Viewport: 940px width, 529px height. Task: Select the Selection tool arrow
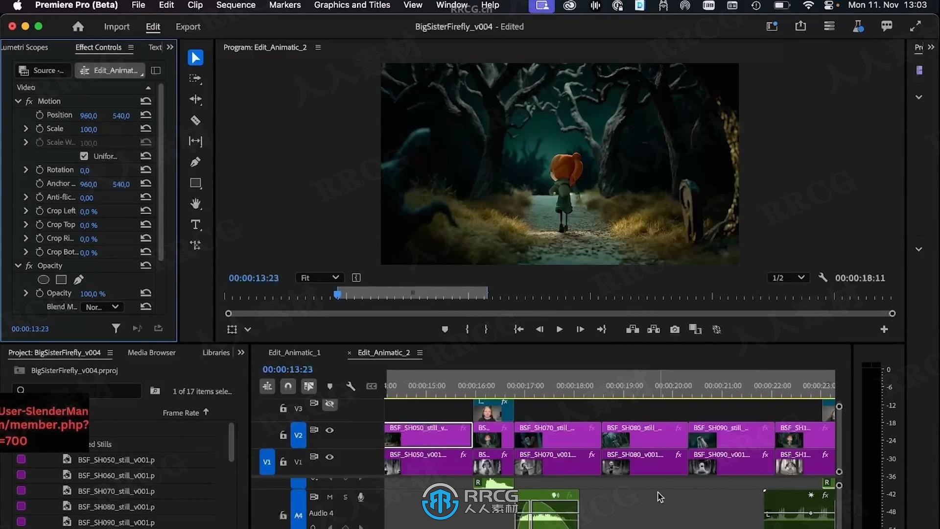(195, 58)
